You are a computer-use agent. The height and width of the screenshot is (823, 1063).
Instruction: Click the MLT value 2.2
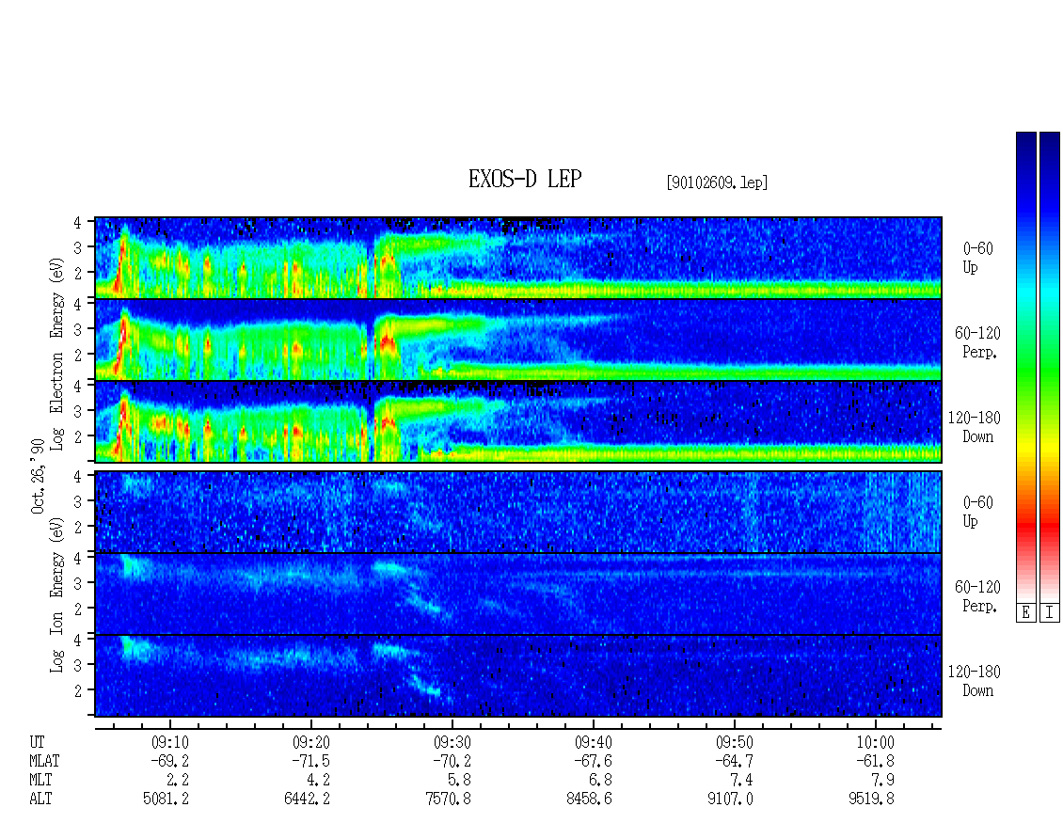click(178, 780)
